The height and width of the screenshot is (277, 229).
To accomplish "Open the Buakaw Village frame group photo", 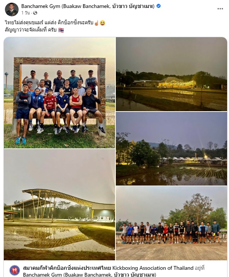I will click(59, 93).
